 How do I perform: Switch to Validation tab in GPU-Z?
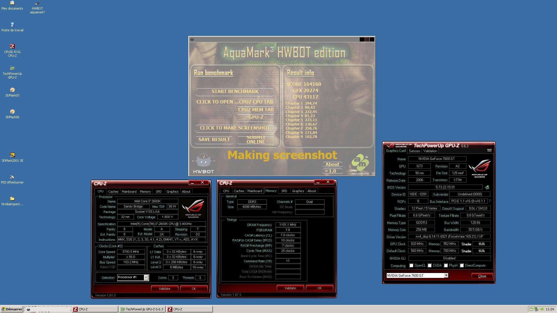(x=430, y=151)
